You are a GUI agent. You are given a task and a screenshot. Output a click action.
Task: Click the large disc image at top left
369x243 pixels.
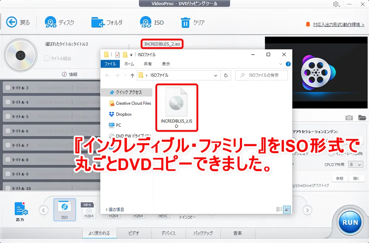tap(20, 56)
